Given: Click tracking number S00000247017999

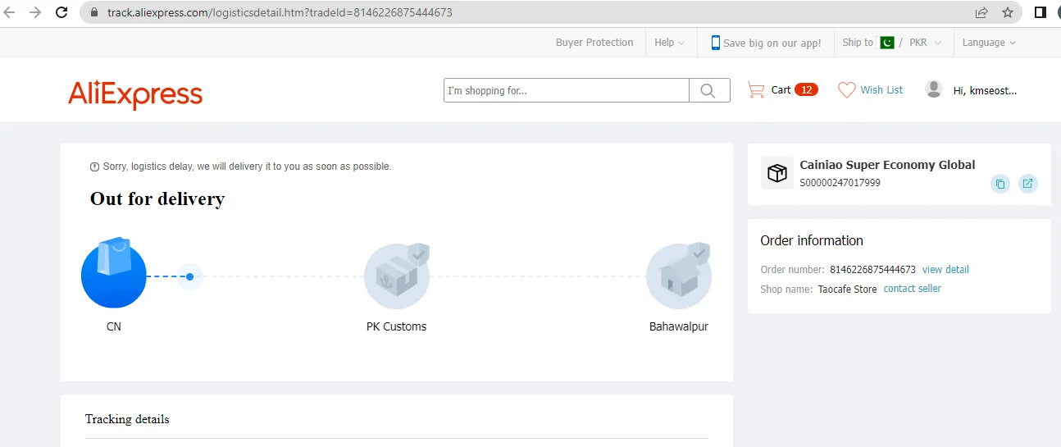Looking at the screenshot, I should [x=840, y=183].
